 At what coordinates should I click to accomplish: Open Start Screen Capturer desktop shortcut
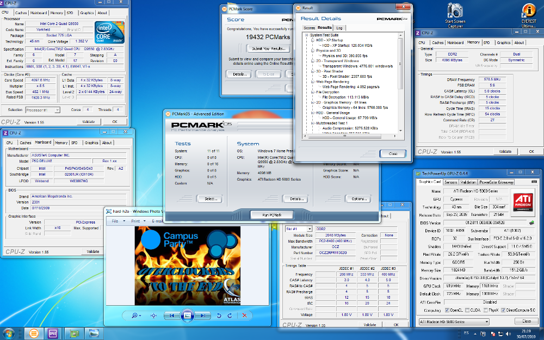(455, 15)
